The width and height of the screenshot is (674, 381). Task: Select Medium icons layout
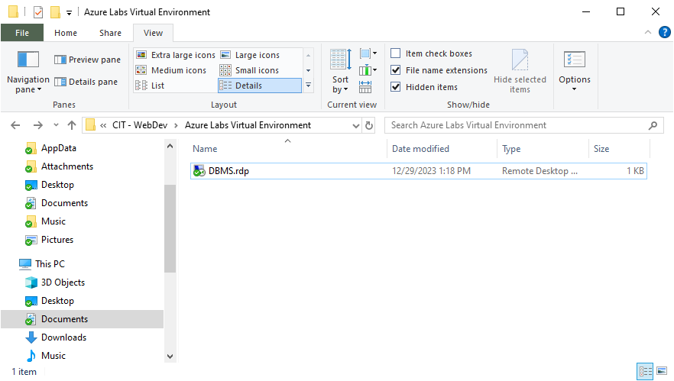coord(171,70)
